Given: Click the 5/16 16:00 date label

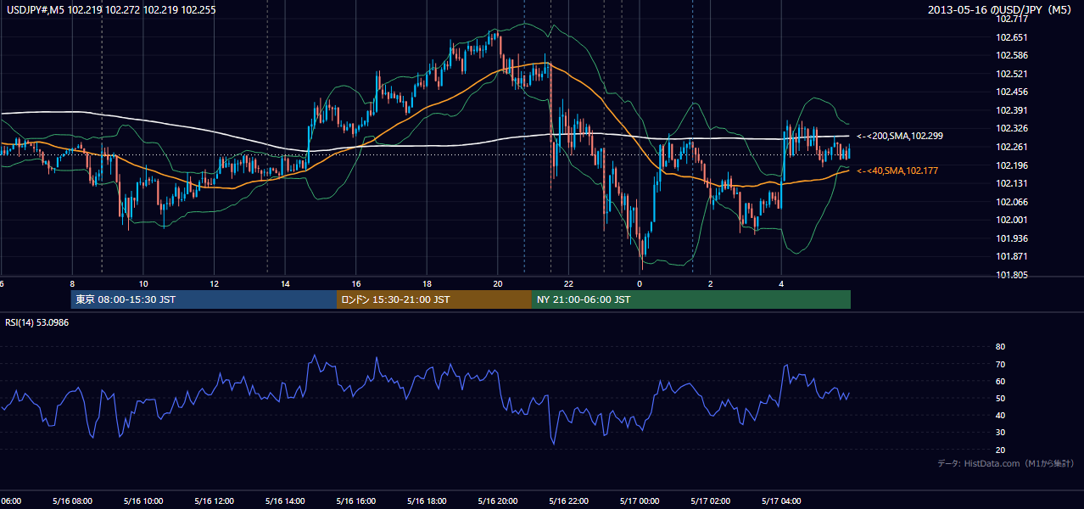Looking at the screenshot, I should click(x=355, y=501).
